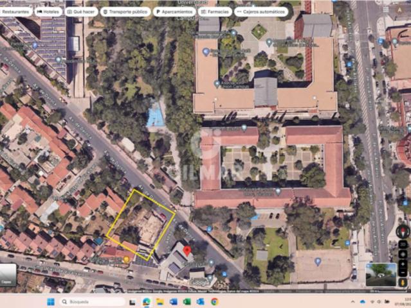
Task: Open Google Chrome from the taskbar
Action: point(214,302)
